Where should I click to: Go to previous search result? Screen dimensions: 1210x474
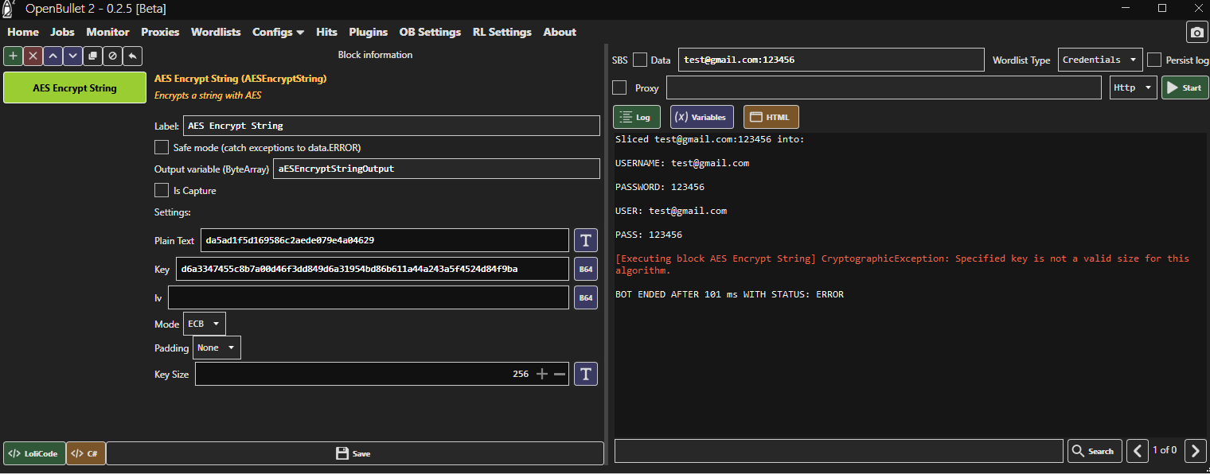[1137, 451]
